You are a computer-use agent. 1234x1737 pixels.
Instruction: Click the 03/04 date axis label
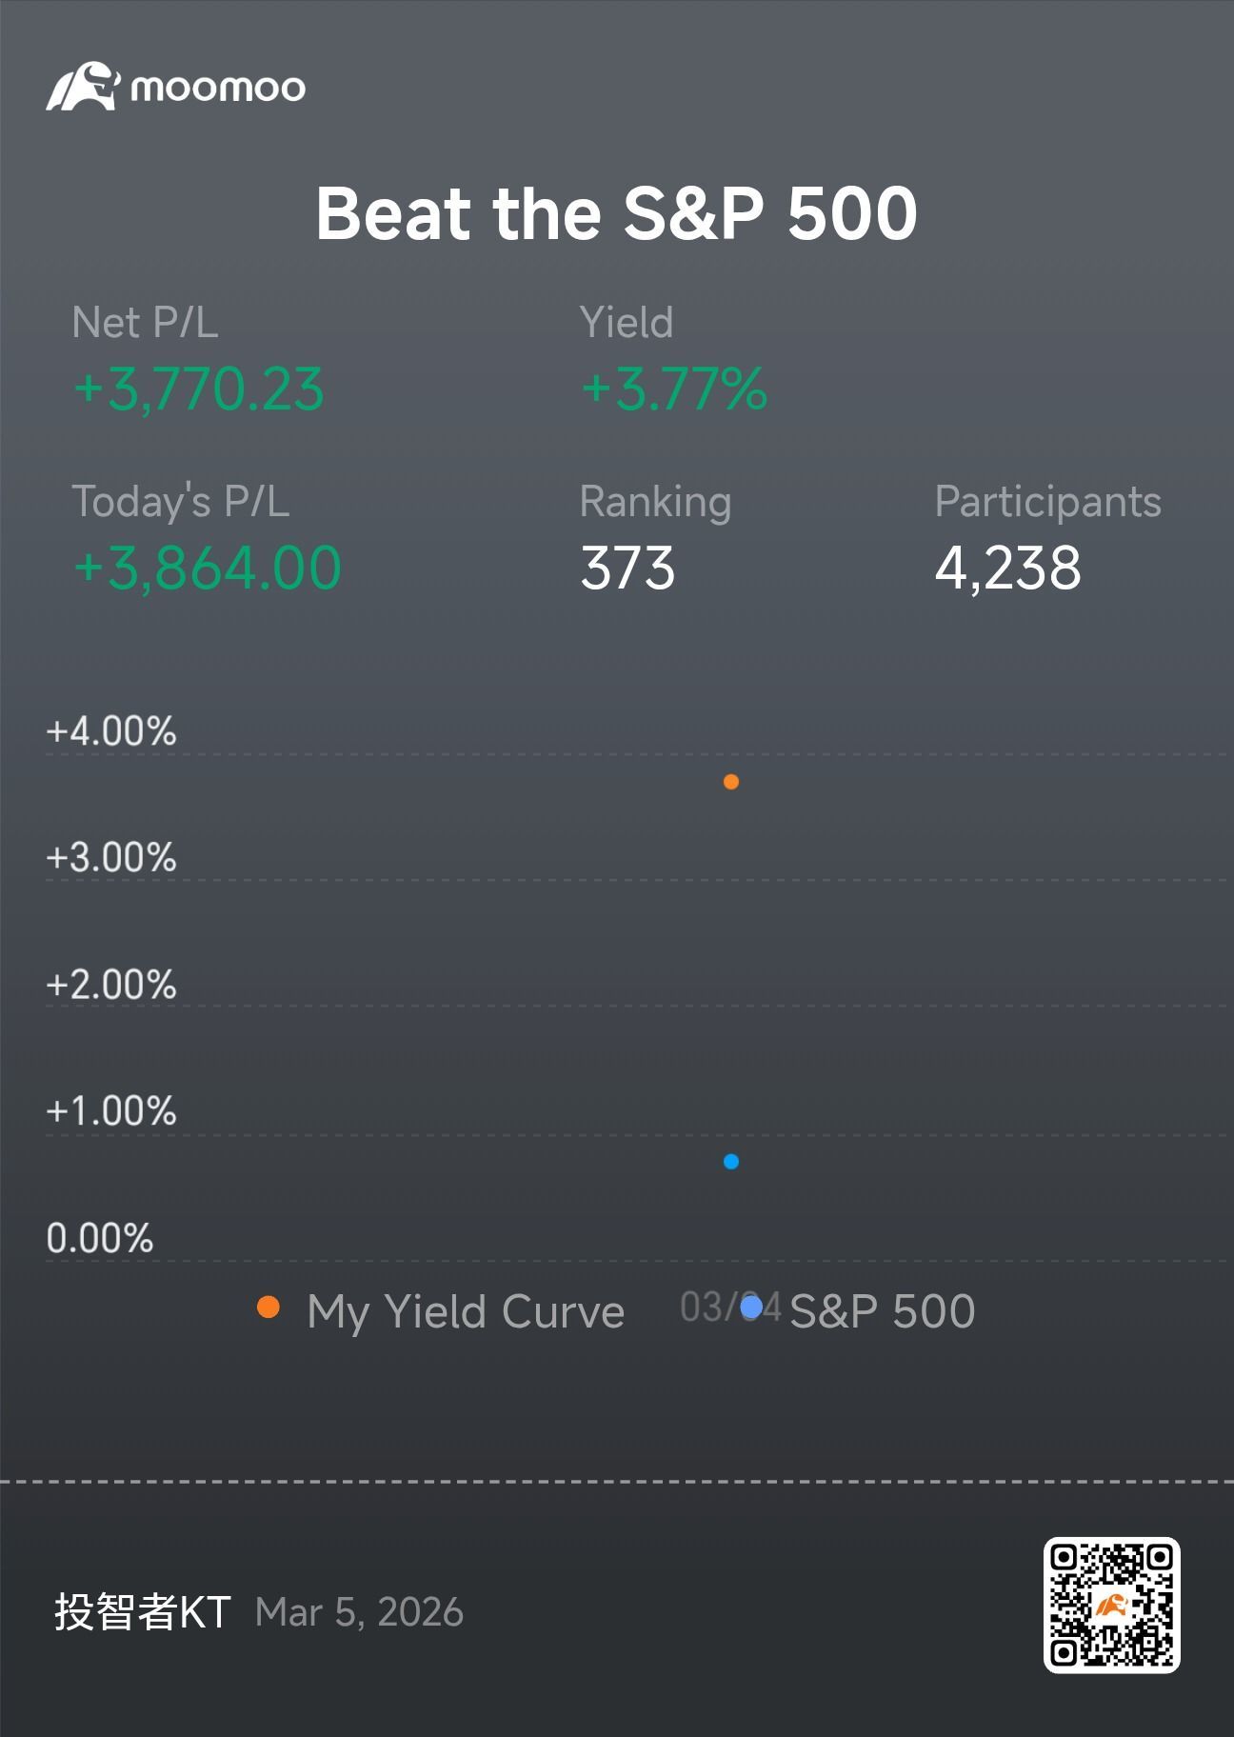[x=730, y=1308]
